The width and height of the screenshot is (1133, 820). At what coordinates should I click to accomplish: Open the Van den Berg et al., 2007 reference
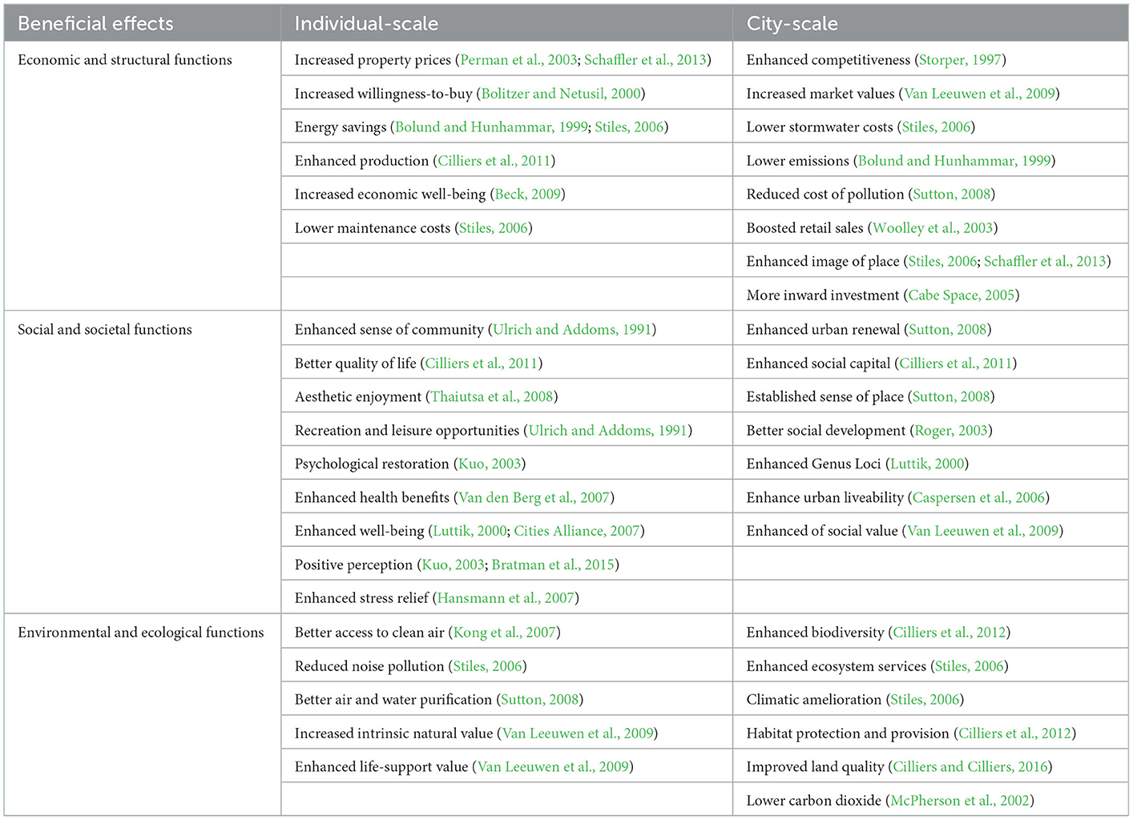tap(534, 498)
